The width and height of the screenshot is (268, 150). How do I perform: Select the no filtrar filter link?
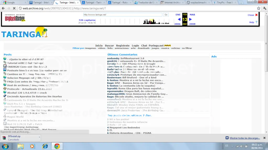pos(187,48)
